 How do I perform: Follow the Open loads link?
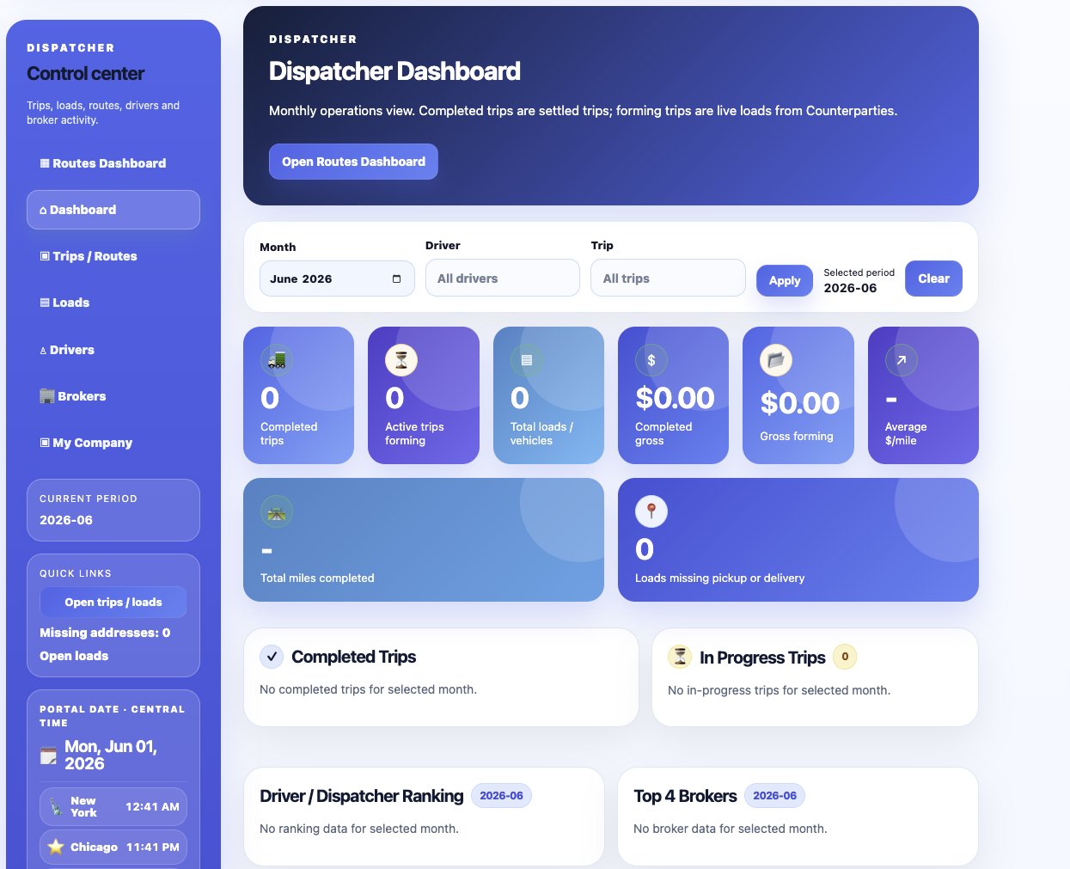(x=74, y=656)
